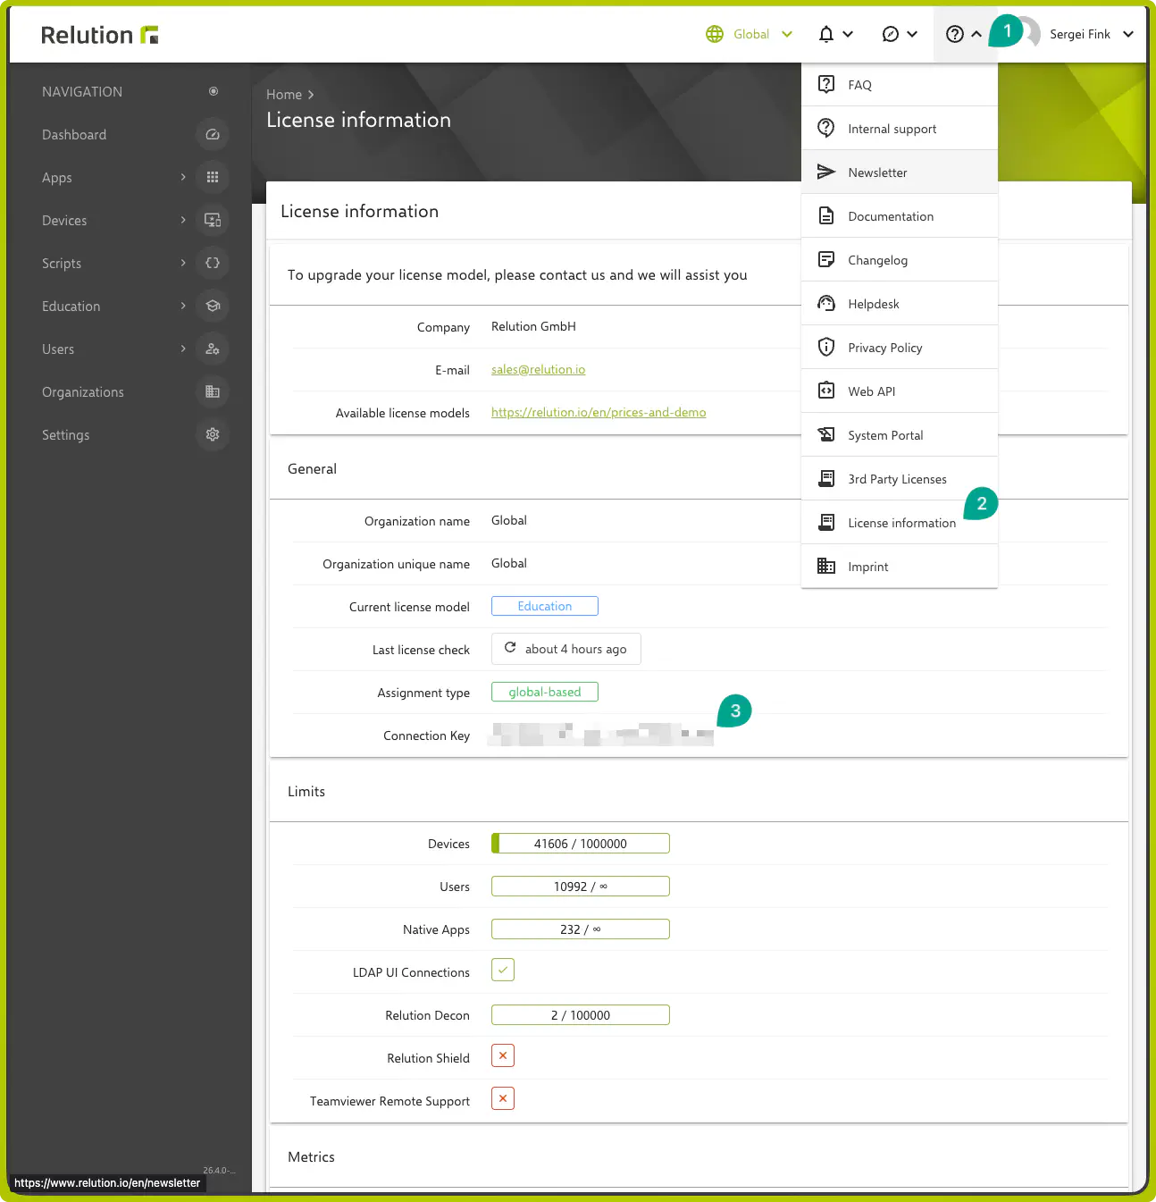The width and height of the screenshot is (1156, 1202).
Task: Click the Devices monitor icon in sidebar
Action: point(213,220)
